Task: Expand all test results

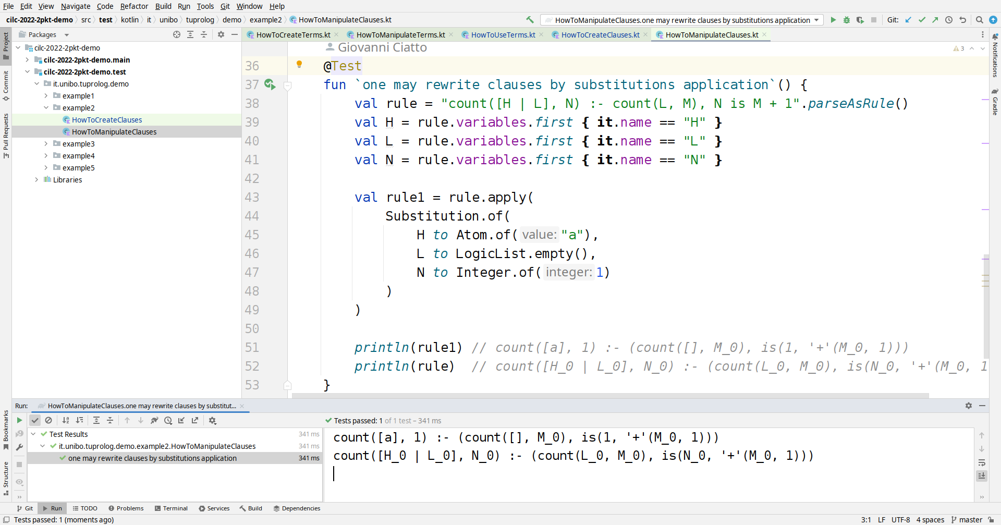Action: point(96,420)
